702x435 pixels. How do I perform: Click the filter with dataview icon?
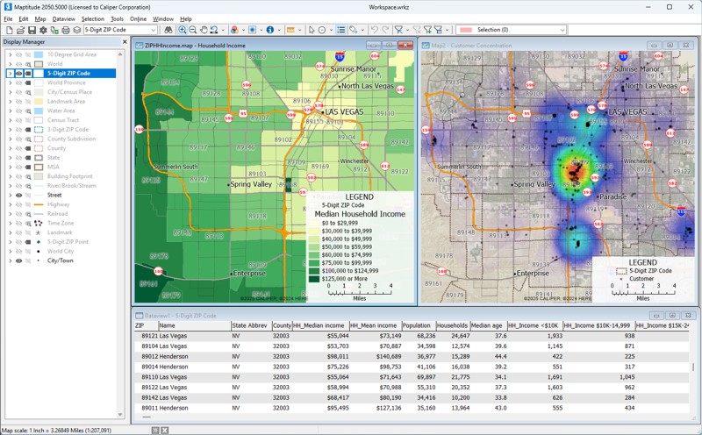click(438, 30)
